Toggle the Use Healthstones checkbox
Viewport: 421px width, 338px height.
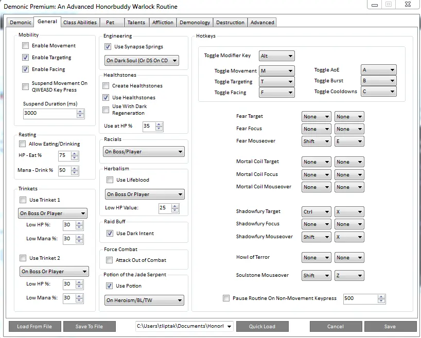106,97
